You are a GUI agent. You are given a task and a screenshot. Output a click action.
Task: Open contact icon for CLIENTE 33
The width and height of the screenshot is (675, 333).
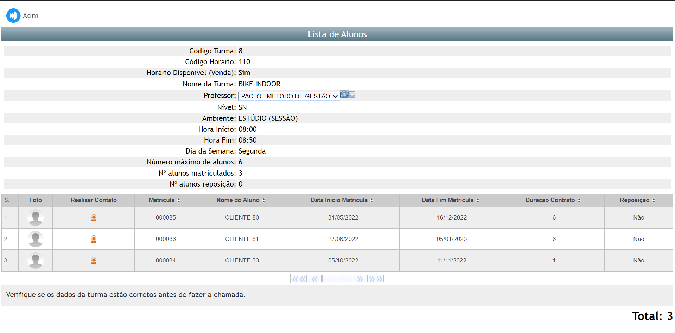94,261
